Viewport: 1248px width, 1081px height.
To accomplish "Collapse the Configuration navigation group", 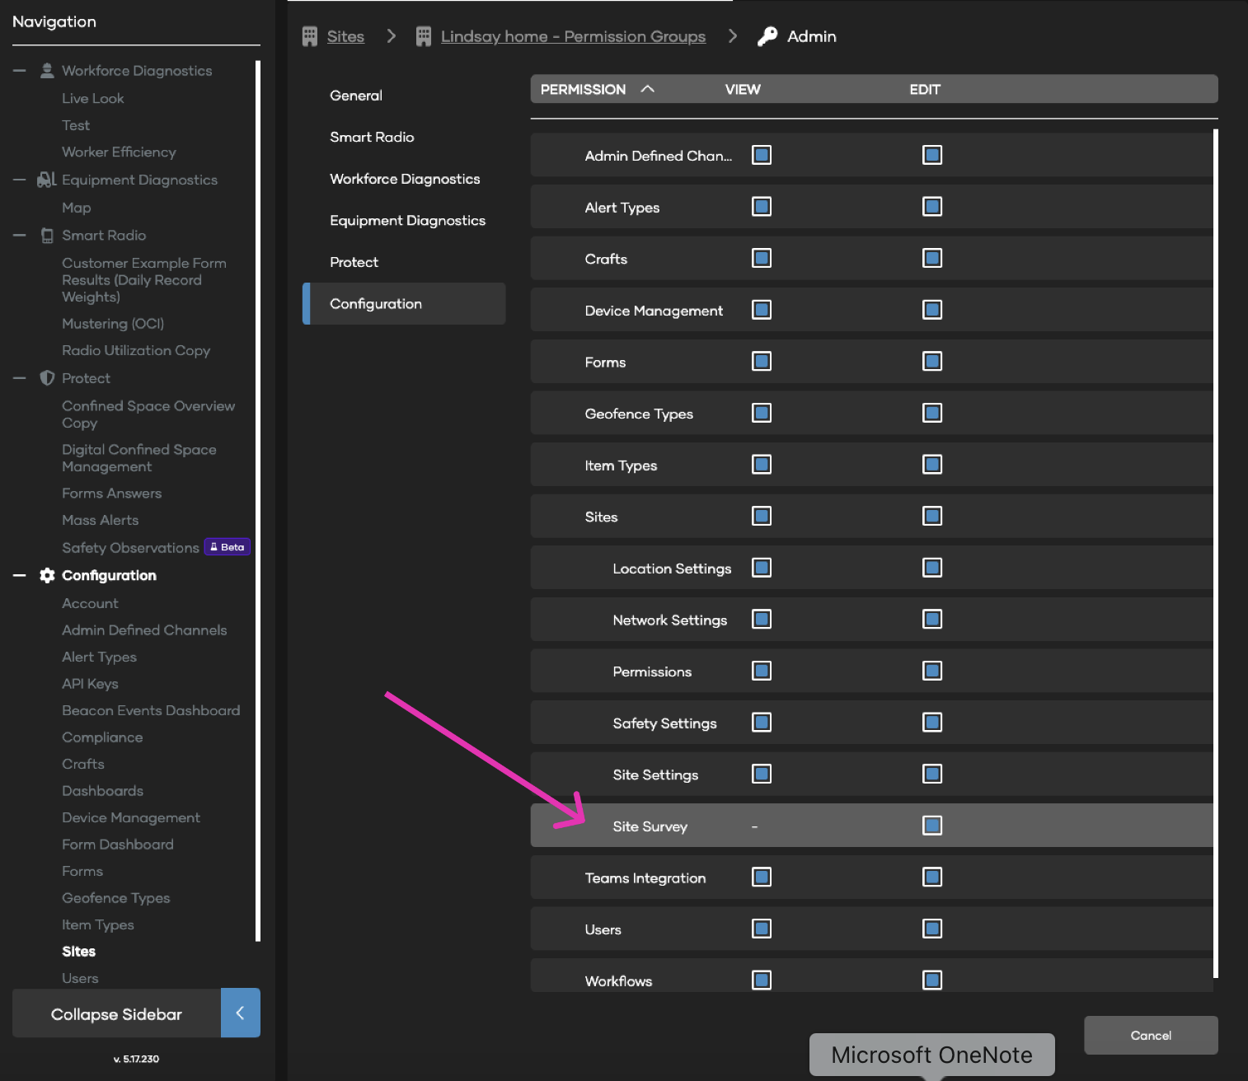I will point(20,575).
